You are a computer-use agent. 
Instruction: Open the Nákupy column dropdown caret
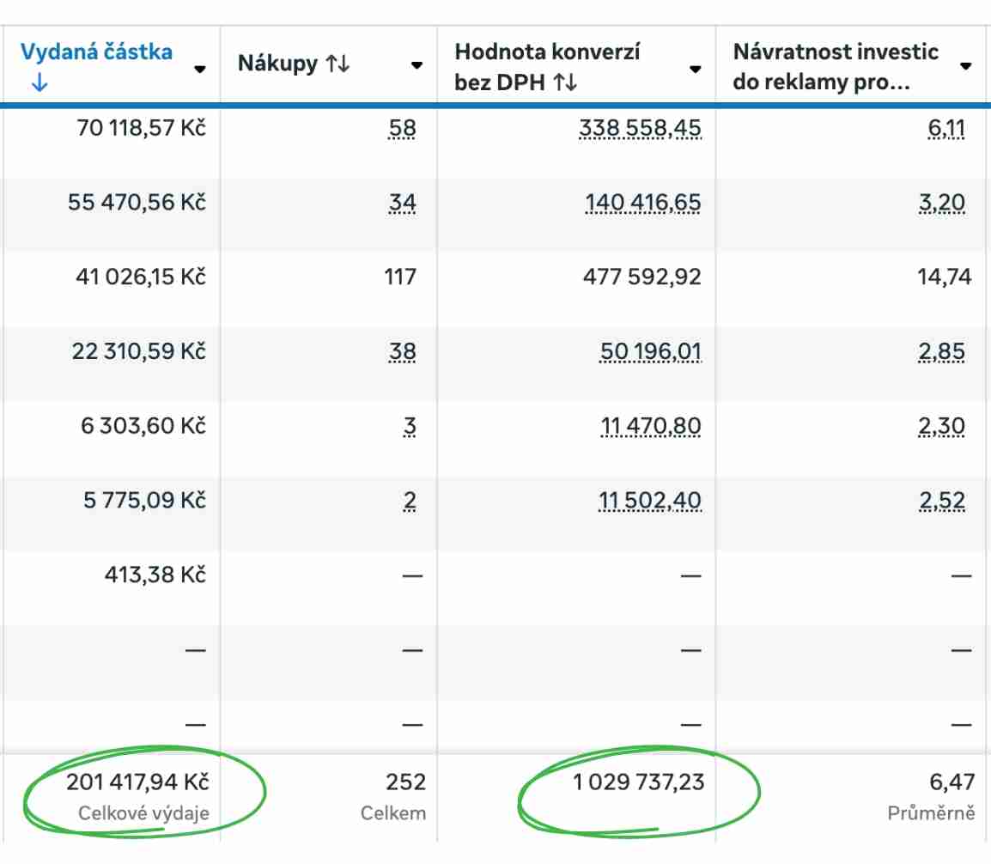point(416,65)
